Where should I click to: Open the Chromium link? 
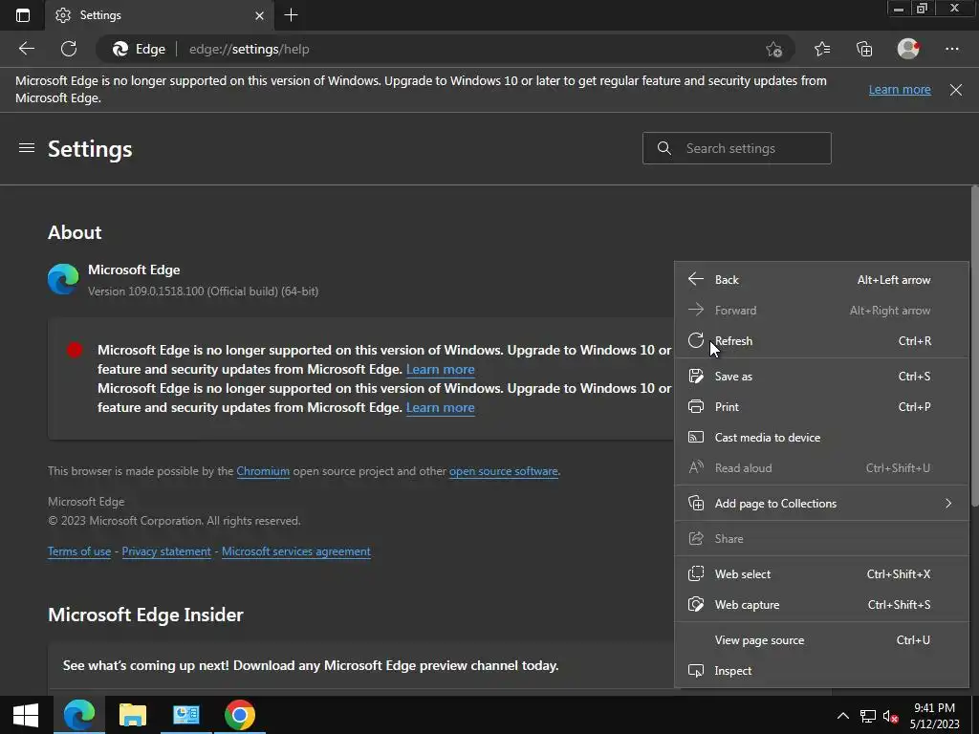[263, 470]
